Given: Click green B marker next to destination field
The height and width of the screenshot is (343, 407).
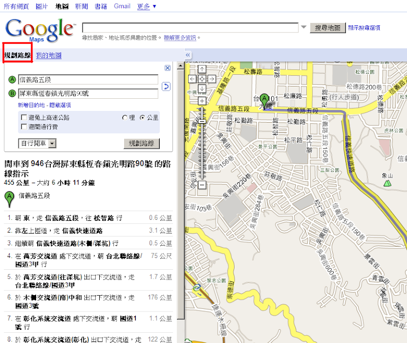Looking at the screenshot, I should point(12,93).
